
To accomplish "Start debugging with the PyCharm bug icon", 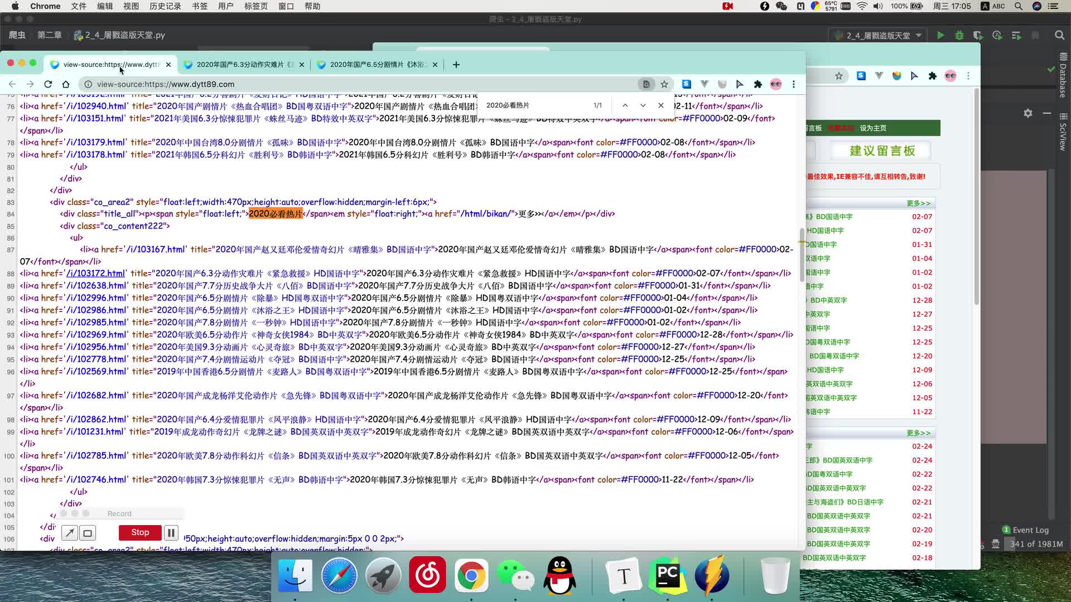I will tap(959, 35).
